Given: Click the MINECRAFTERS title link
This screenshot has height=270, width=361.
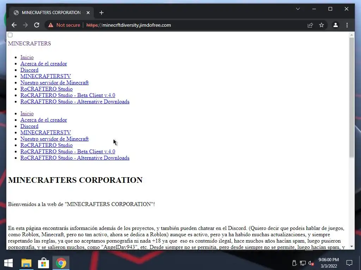Looking at the screenshot, I should click(30, 43).
